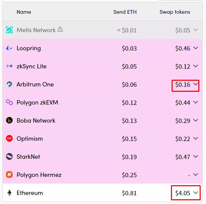Click the Metis Network logo icon
The width and height of the screenshot is (206, 204).
(9, 30)
